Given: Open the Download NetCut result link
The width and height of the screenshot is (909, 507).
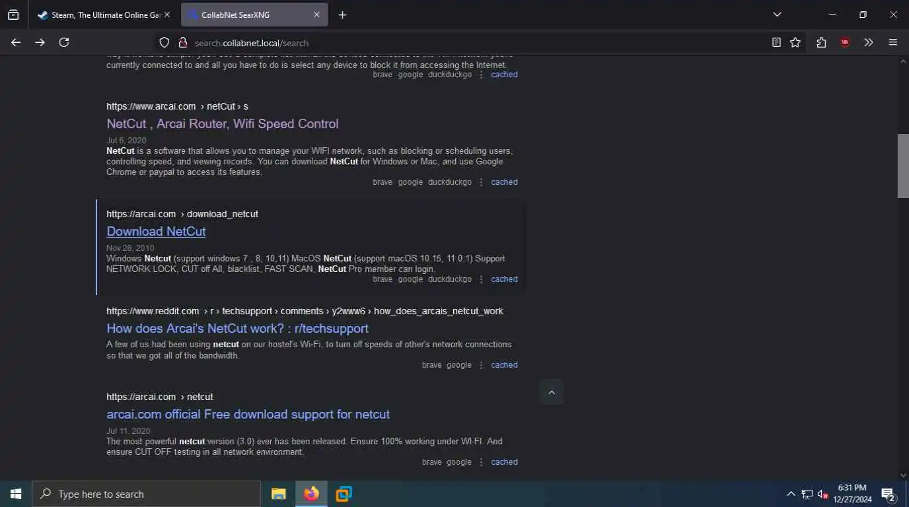Looking at the screenshot, I should (156, 231).
